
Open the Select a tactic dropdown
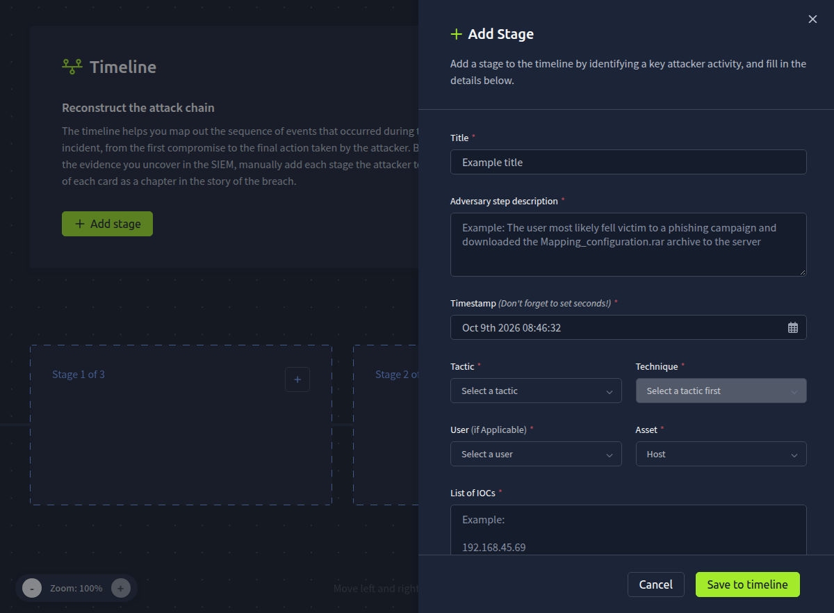click(536, 391)
